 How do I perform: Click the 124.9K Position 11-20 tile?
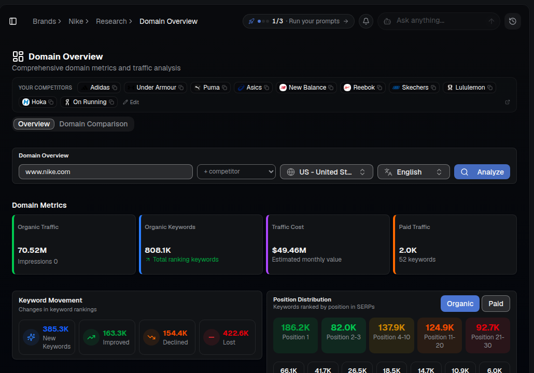tap(440, 335)
